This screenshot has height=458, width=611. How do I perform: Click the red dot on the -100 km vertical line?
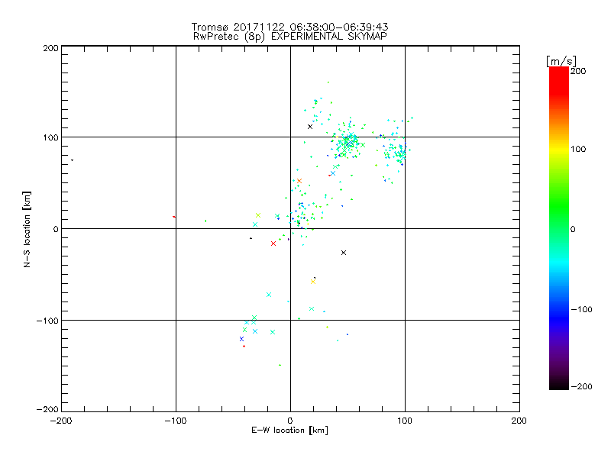(x=174, y=217)
